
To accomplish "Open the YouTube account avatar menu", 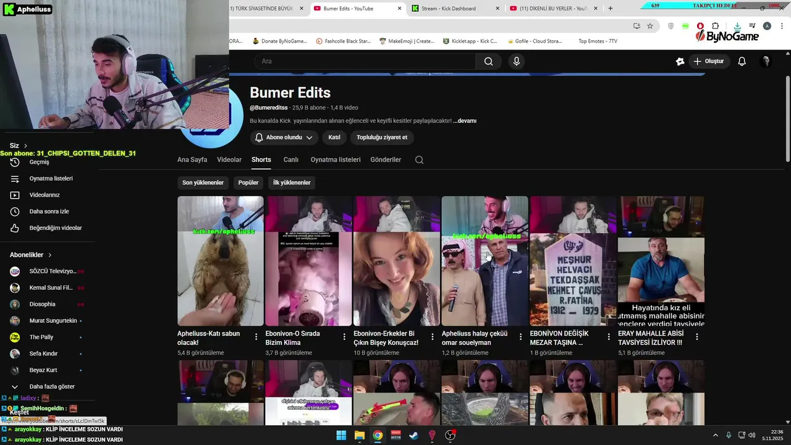I will (x=766, y=61).
